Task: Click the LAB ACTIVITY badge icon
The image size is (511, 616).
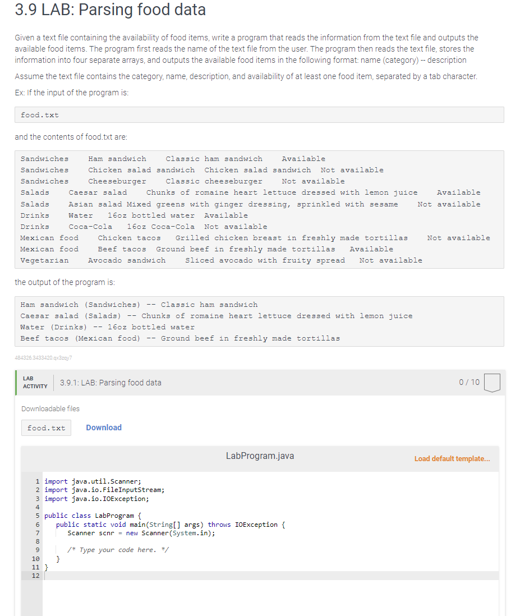Action: tap(35, 381)
